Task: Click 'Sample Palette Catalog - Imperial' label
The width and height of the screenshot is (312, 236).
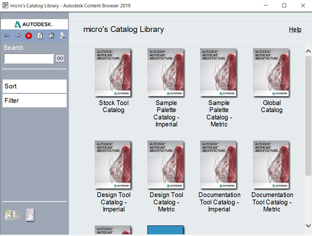Action: tap(166, 113)
